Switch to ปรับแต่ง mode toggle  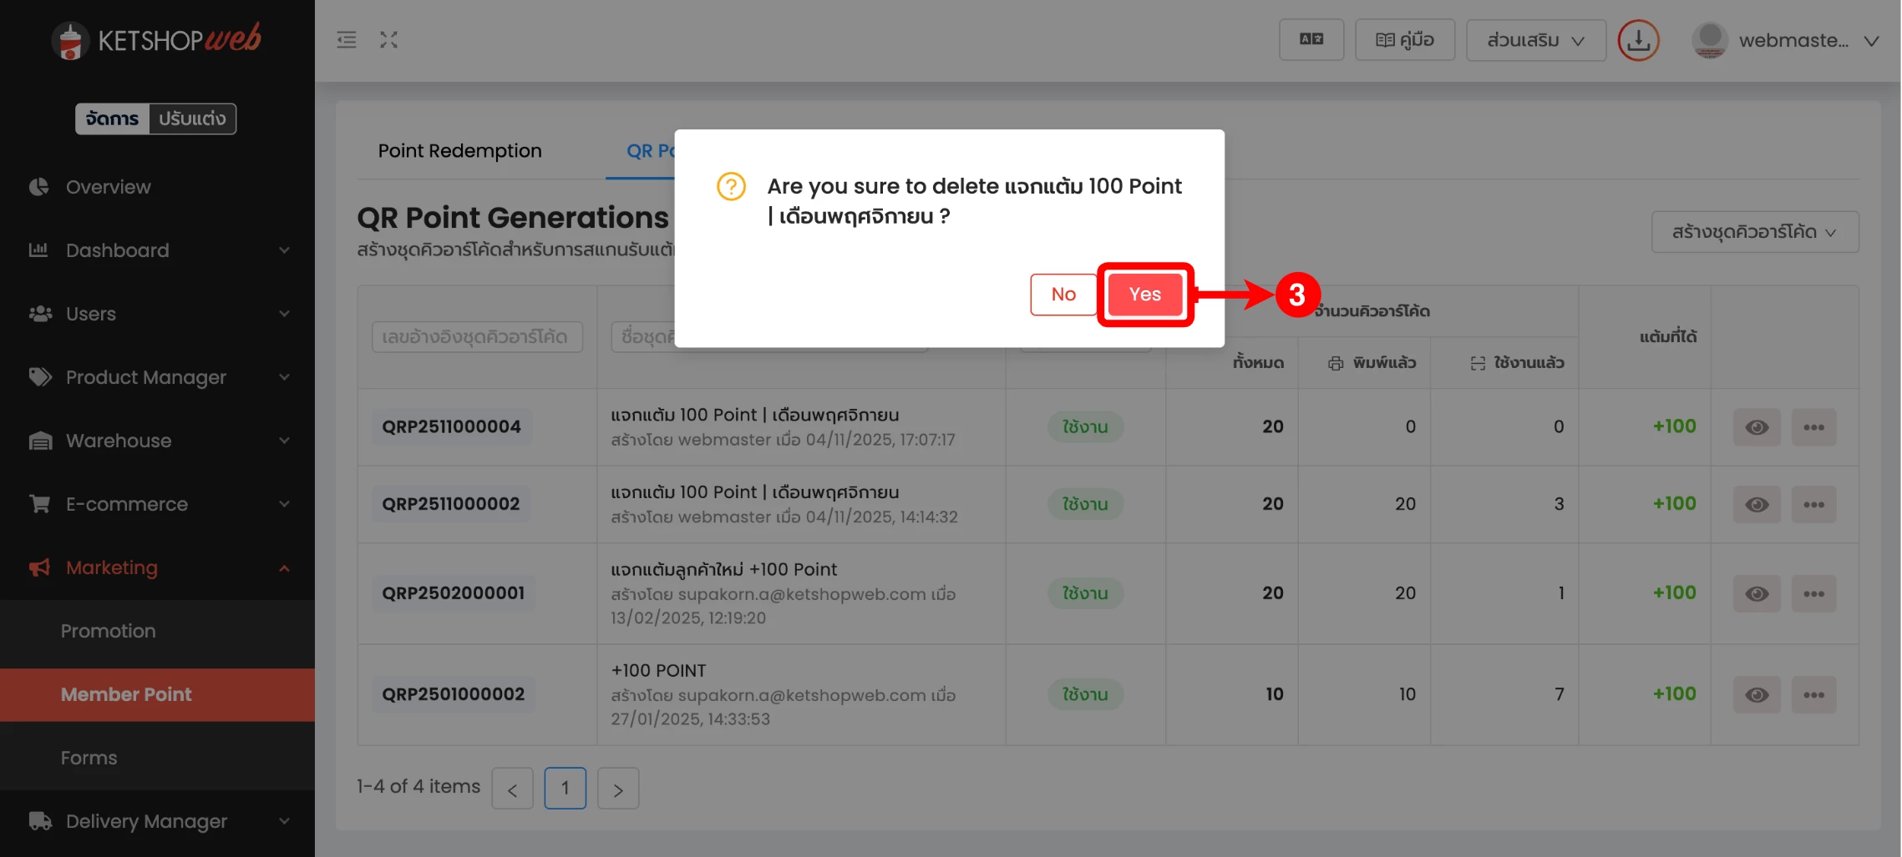[192, 118]
